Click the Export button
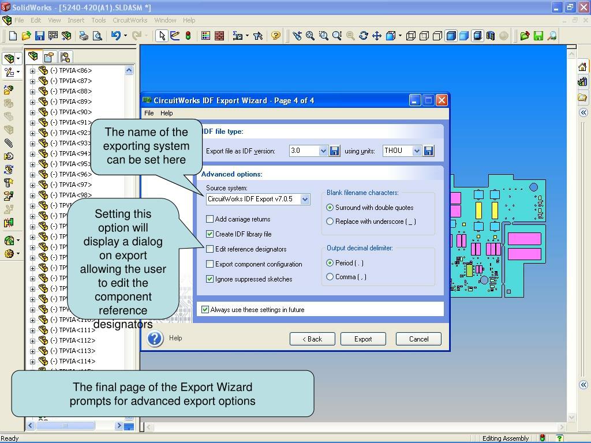Image resolution: width=591 pixels, height=443 pixels. tap(363, 339)
